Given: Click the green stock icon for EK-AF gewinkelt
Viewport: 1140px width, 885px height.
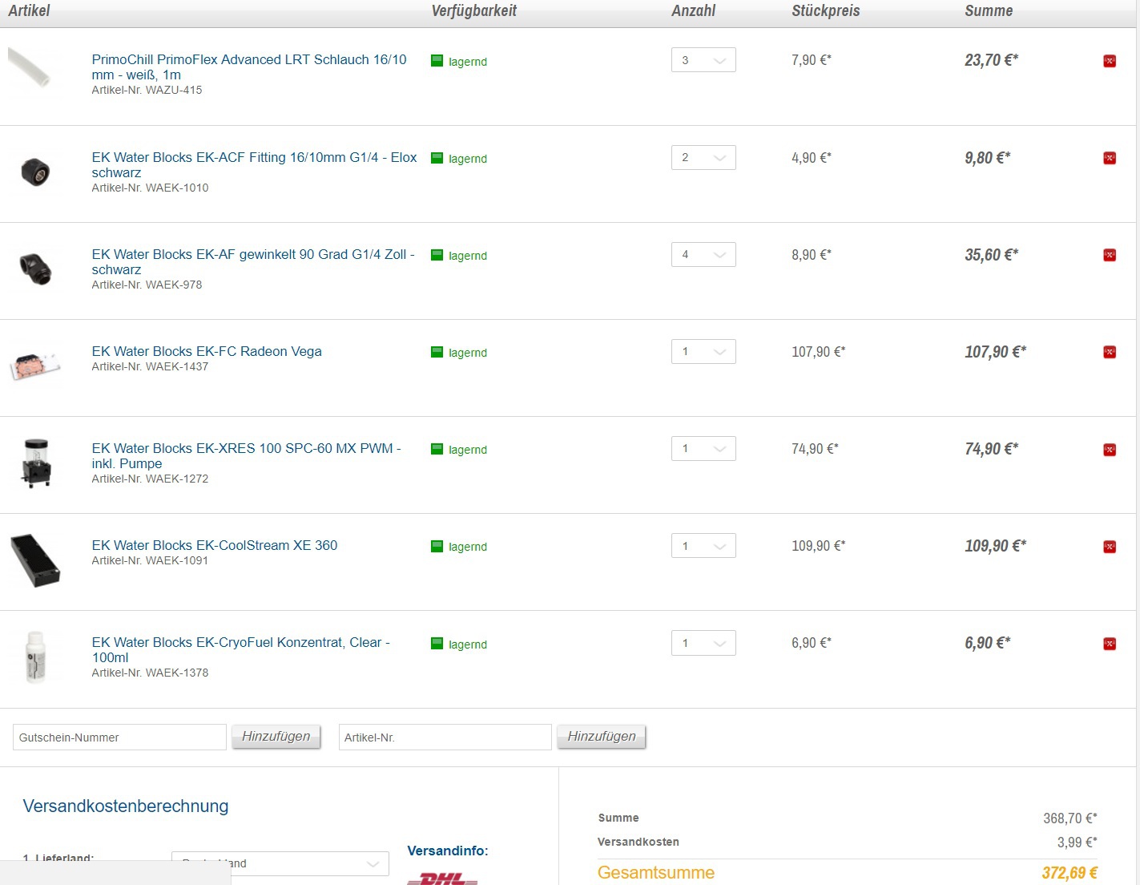Looking at the screenshot, I should (437, 255).
